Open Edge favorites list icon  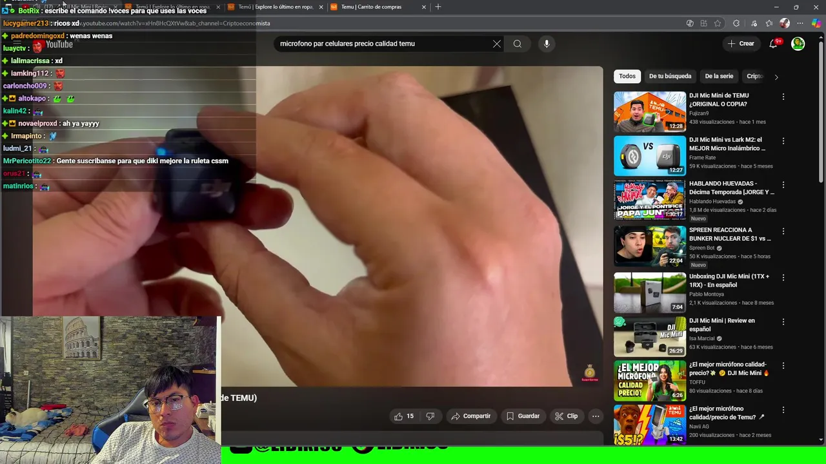pos(769,23)
